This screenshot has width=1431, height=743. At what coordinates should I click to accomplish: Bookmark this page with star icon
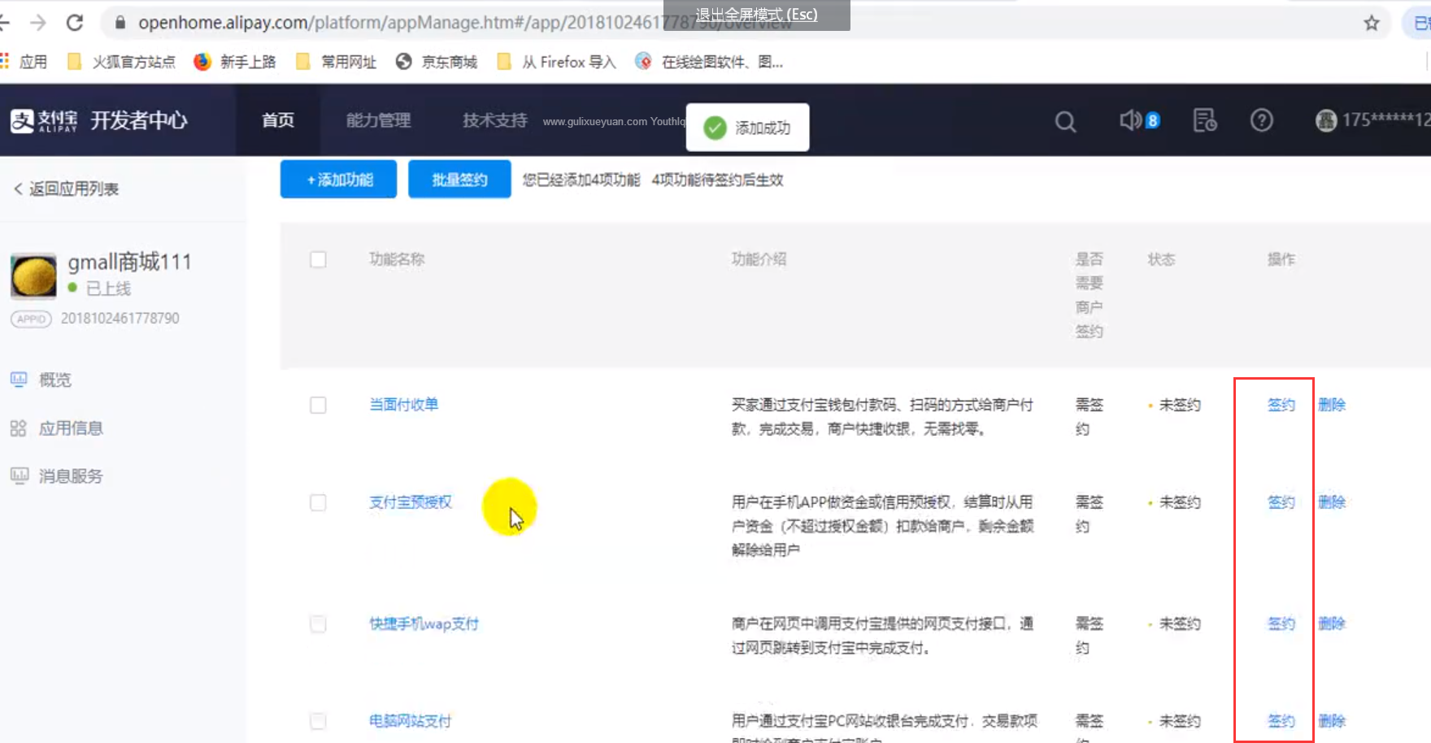[1372, 23]
